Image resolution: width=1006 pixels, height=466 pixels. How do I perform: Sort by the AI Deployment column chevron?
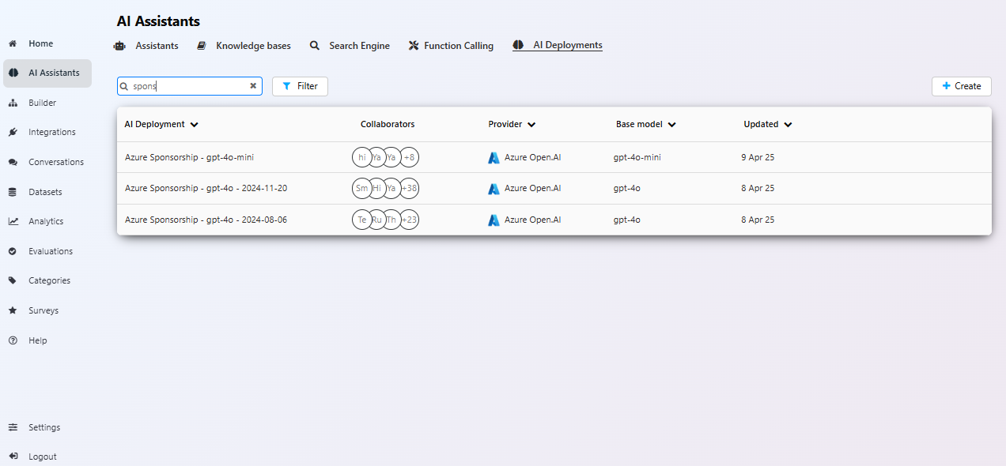195,125
